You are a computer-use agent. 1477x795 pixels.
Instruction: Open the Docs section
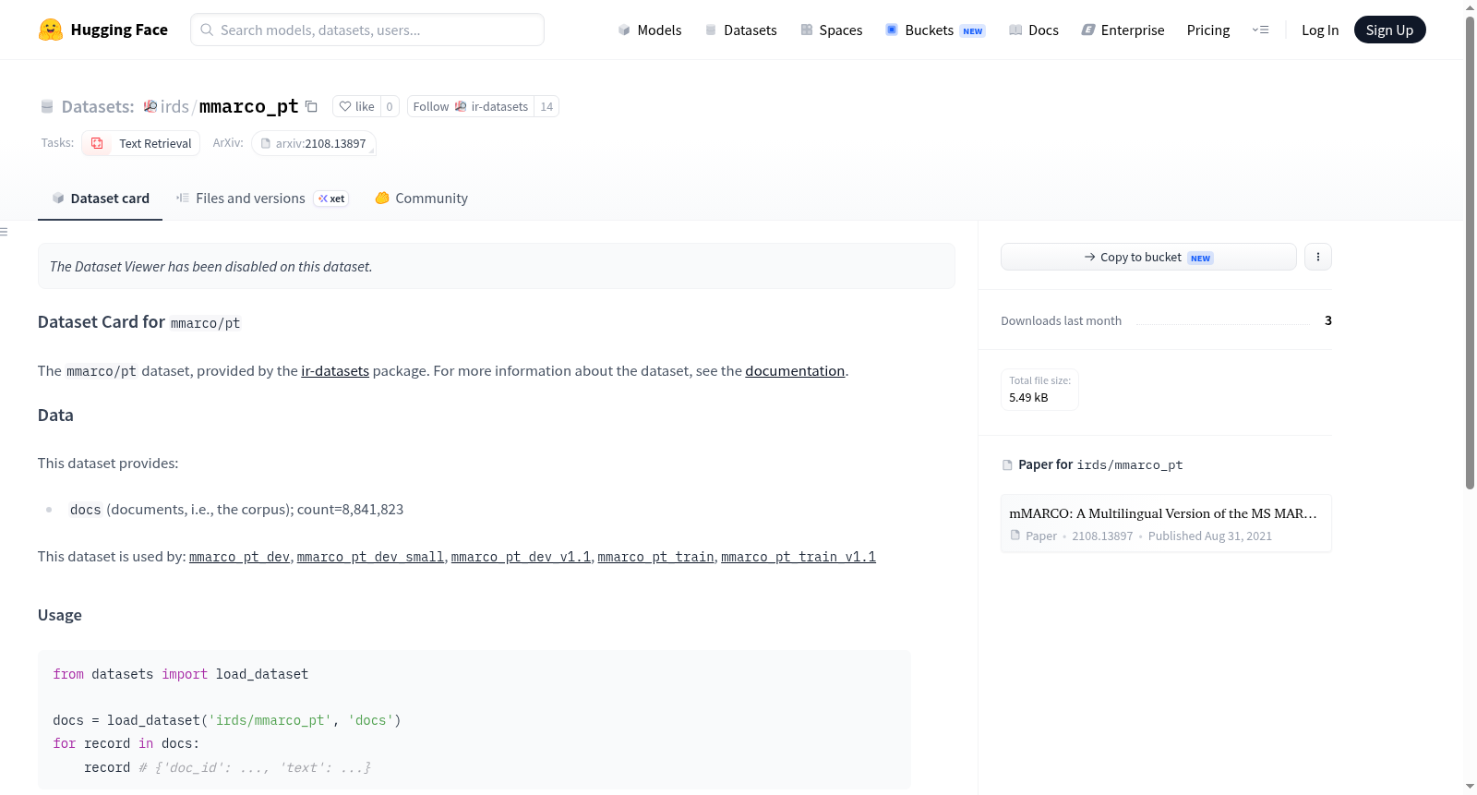coord(1034,30)
